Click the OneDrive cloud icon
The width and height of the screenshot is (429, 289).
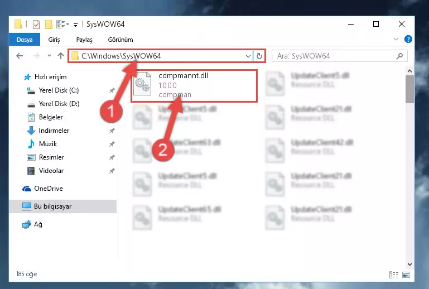(27, 189)
